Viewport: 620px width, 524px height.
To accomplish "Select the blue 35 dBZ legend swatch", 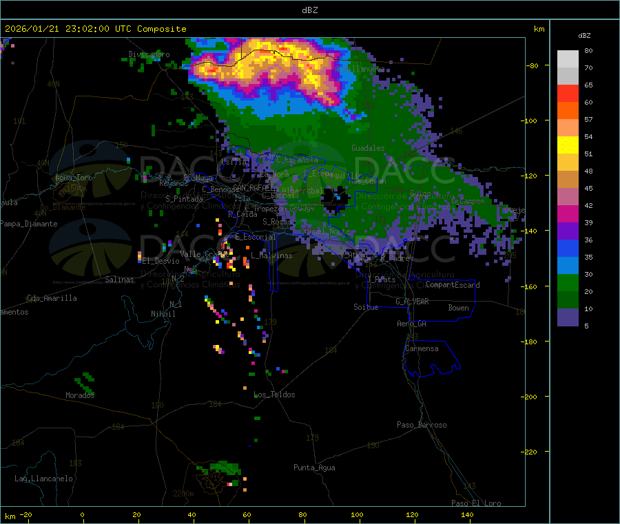I will click(x=568, y=248).
